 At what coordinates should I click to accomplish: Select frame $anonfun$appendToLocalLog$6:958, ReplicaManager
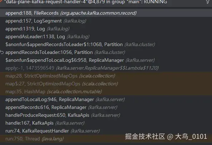click(106, 60)
